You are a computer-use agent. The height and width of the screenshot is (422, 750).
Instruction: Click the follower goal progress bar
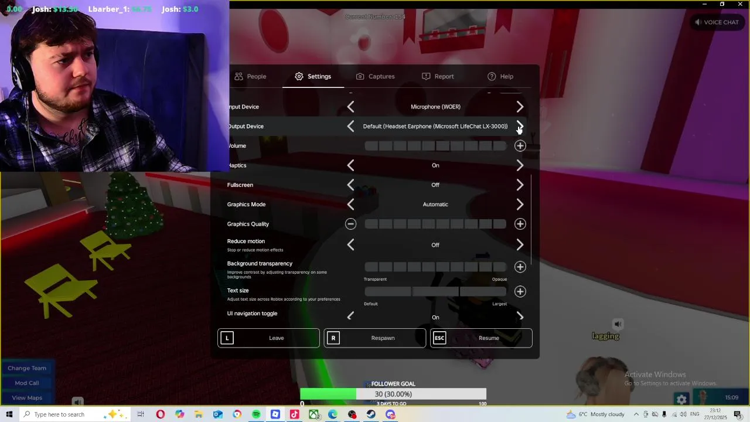tap(393, 394)
